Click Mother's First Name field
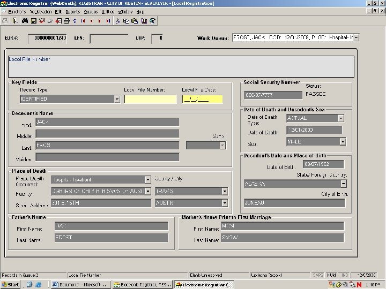This screenshot has height=289, width=386. tap(283, 226)
